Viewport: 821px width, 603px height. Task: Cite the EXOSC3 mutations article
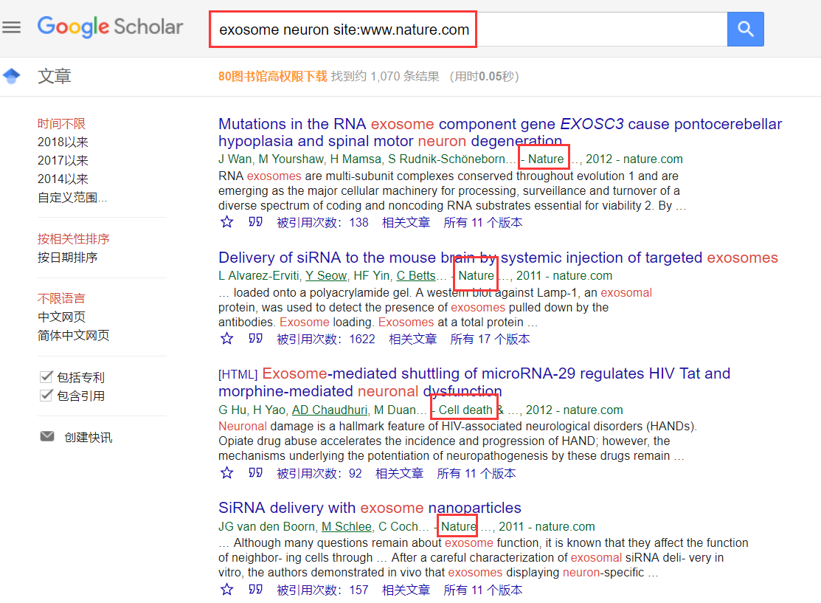pos(255,222)
